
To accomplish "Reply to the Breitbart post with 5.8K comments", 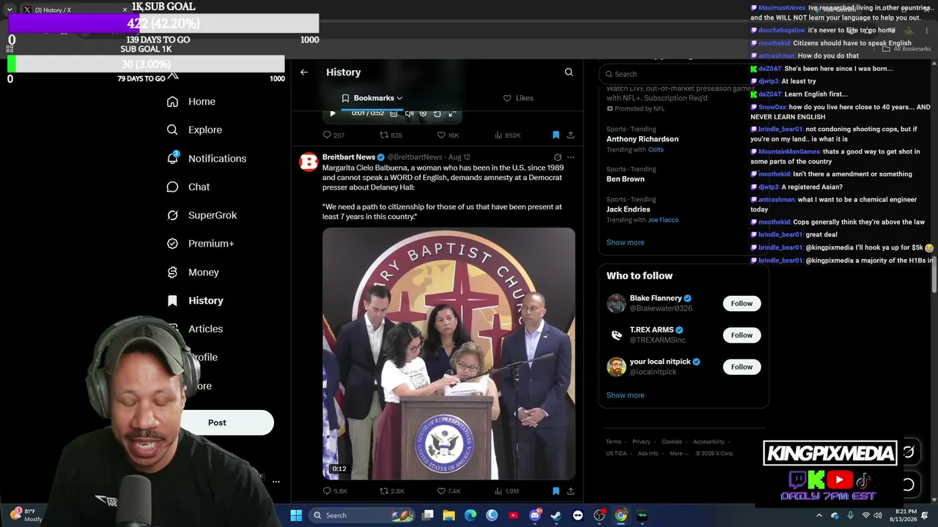I will [335, 491].
